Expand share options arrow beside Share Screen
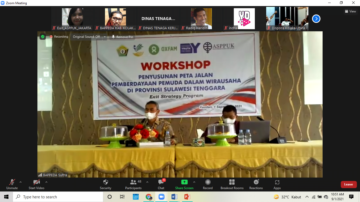The height and width of the screenshot is (202, 360). point(194,182)
